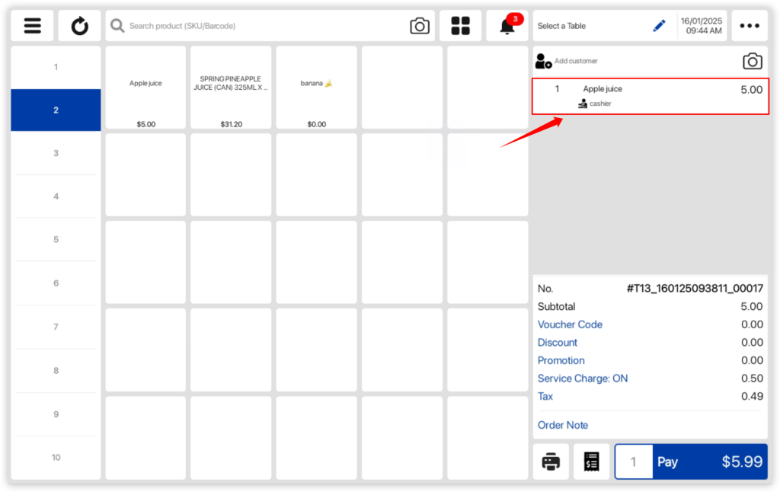Screen dimensions: 780x495
Task: Click the order number #T13_160125093811_00017
Action: click(695, 289)
